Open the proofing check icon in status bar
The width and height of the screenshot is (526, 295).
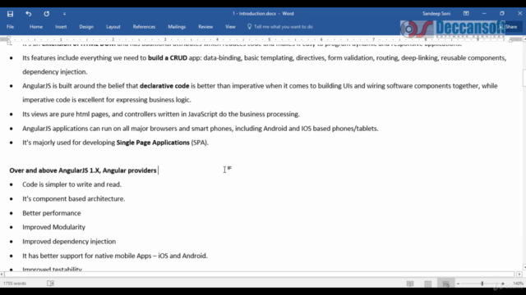[x=50, y=284]
